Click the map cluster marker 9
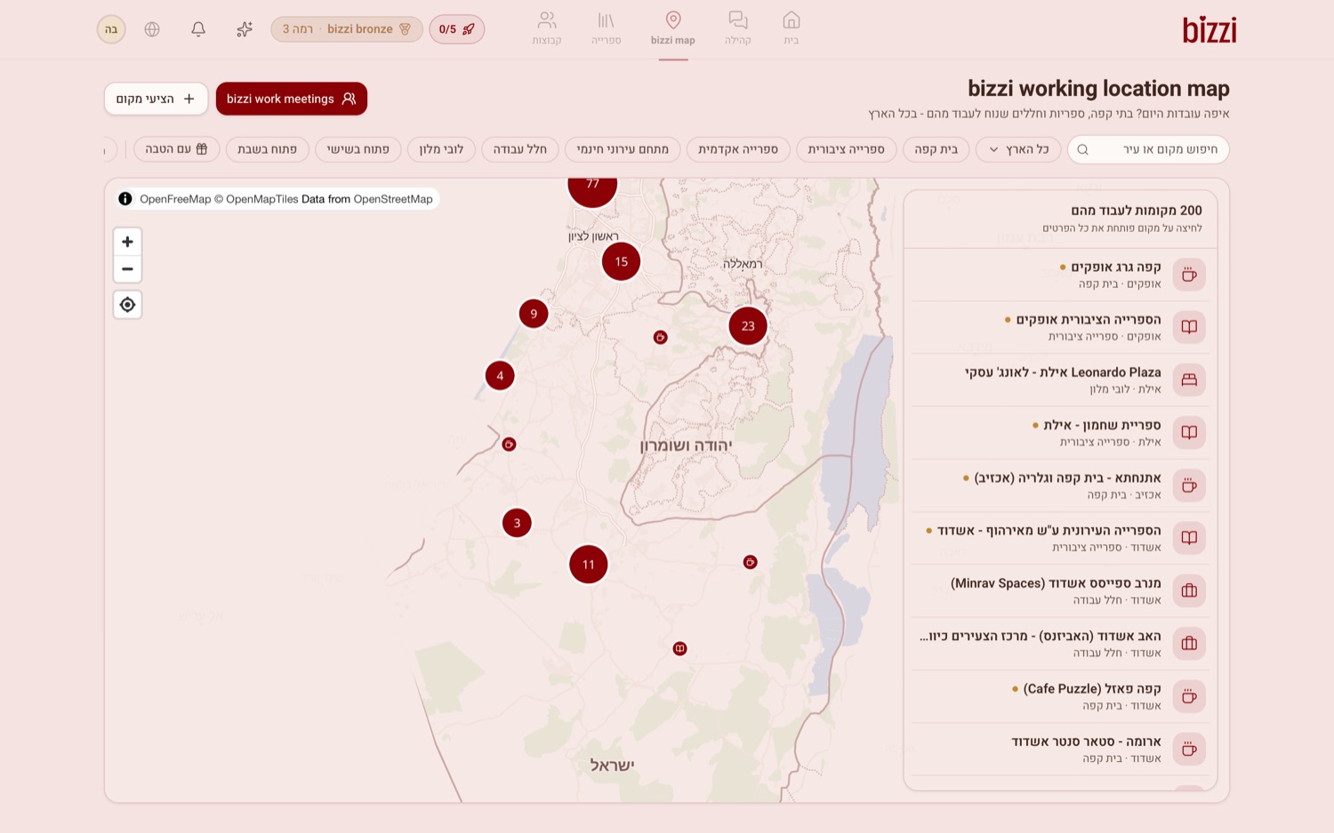Image resolution: width=1334 pixels, height=833 pixels. [x=534, y=313]
